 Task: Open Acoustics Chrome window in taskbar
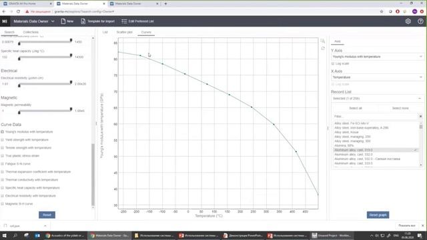coord(65,235)
